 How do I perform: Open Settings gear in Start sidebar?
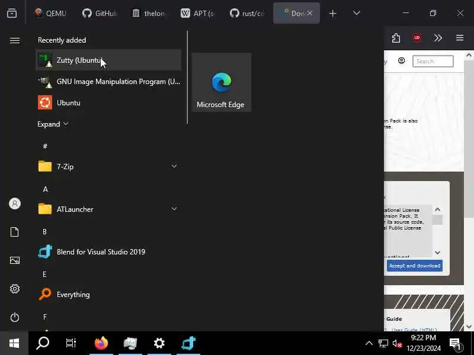point(14,289)
